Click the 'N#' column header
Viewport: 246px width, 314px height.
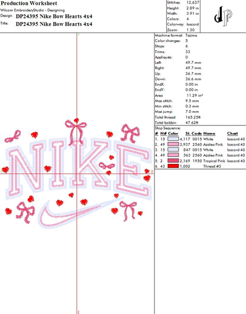[x=163, y=134]
